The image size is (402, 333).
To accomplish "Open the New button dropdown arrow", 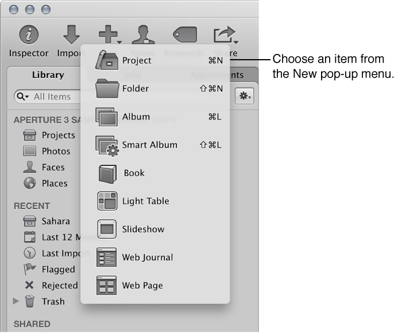I will point(119,42).
